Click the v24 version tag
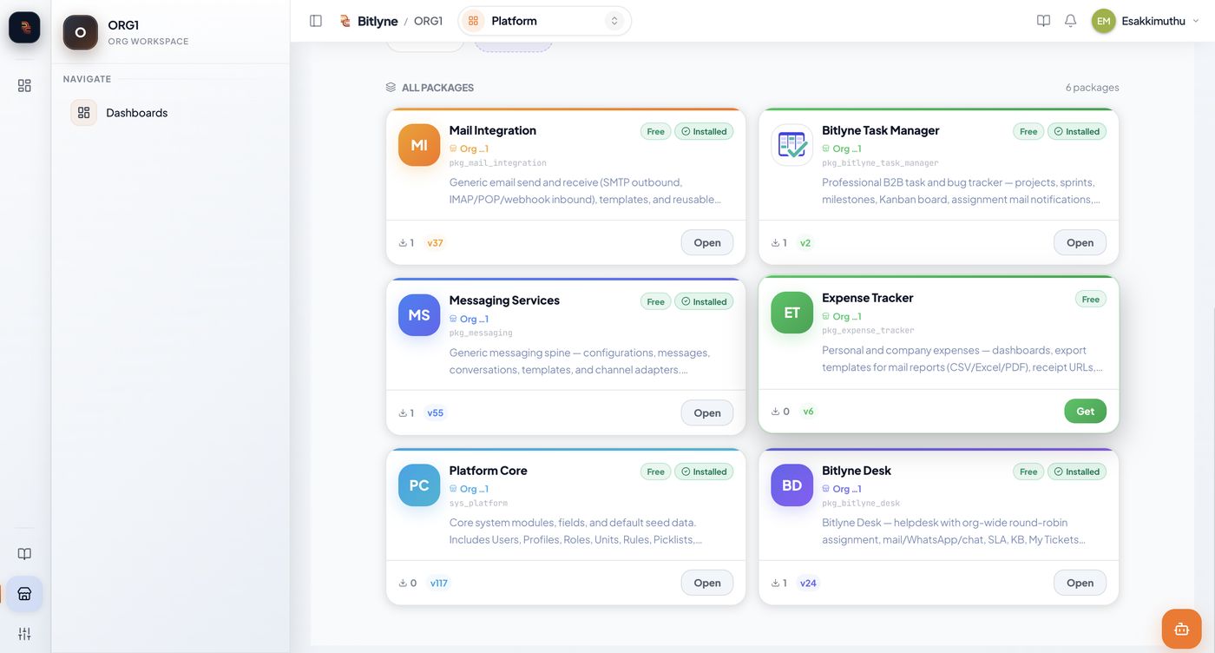 pos(808,584)
